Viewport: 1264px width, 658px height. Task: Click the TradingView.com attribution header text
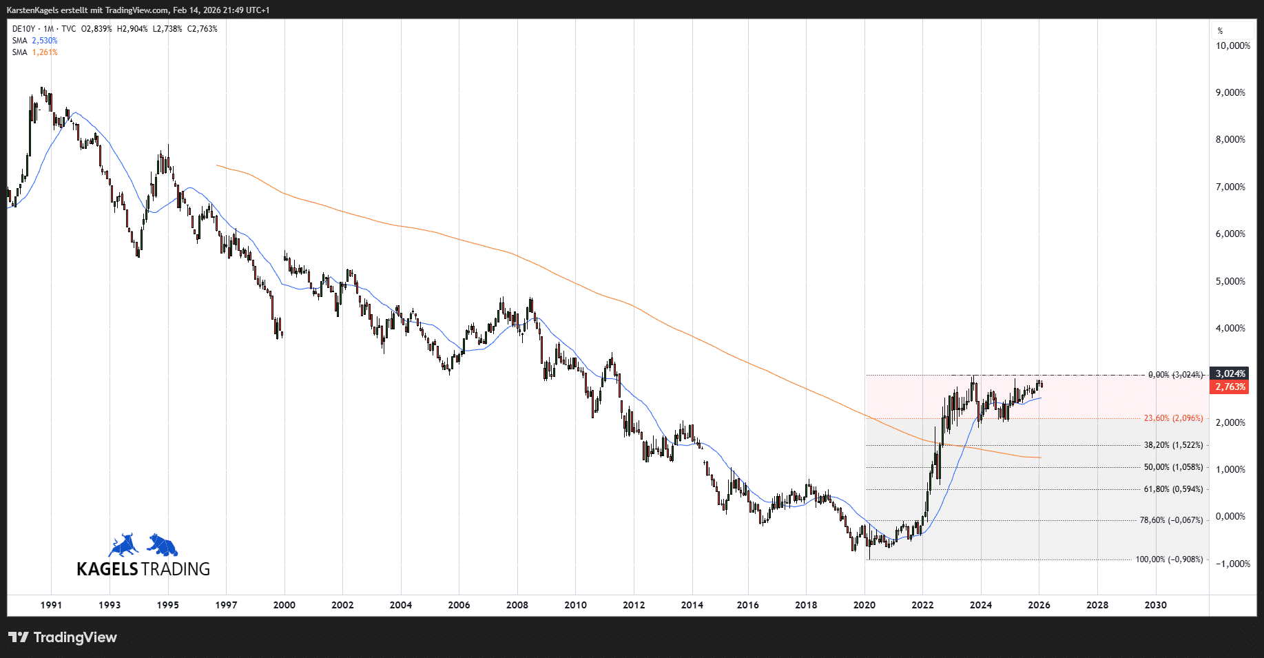coord(136,10)
